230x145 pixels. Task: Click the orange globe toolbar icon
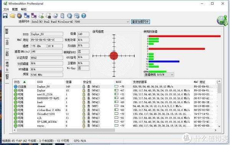click(20, 16)
